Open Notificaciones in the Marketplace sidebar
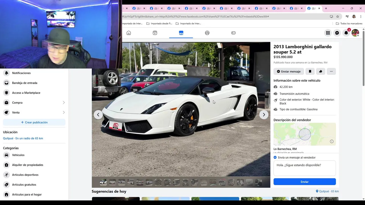 [34, 73]
